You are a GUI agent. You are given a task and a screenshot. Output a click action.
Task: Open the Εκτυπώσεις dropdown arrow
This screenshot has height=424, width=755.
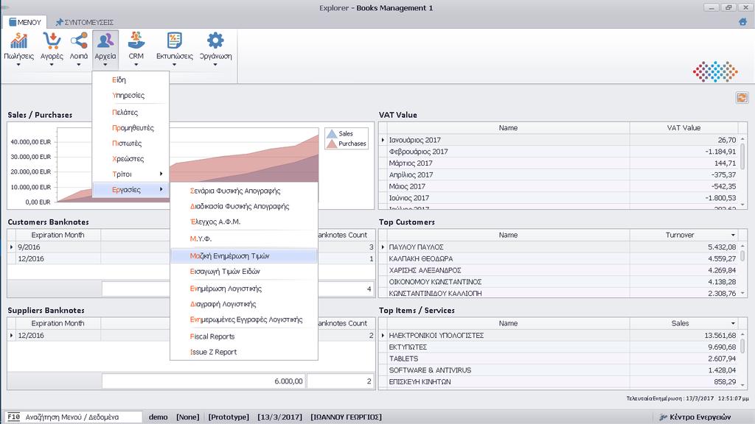[x=174, y=65]
